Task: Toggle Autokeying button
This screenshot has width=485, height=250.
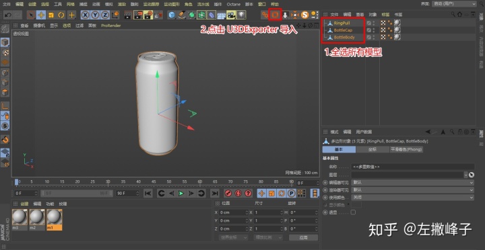Action: tap(238, 194)
